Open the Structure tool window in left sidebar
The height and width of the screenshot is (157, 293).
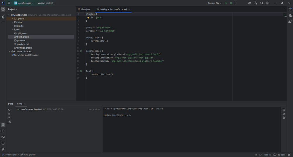click(x=3, y=17)
